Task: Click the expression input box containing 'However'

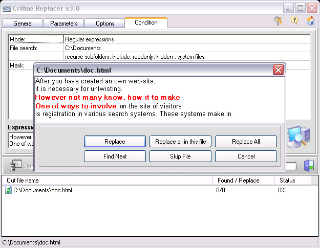Action: 21,140
